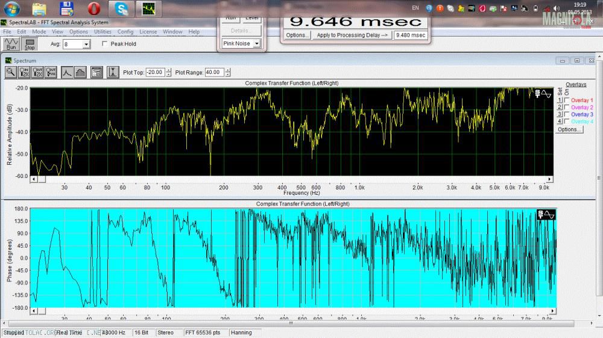
Task: Open the Options menu
Action: coord(78,31)
